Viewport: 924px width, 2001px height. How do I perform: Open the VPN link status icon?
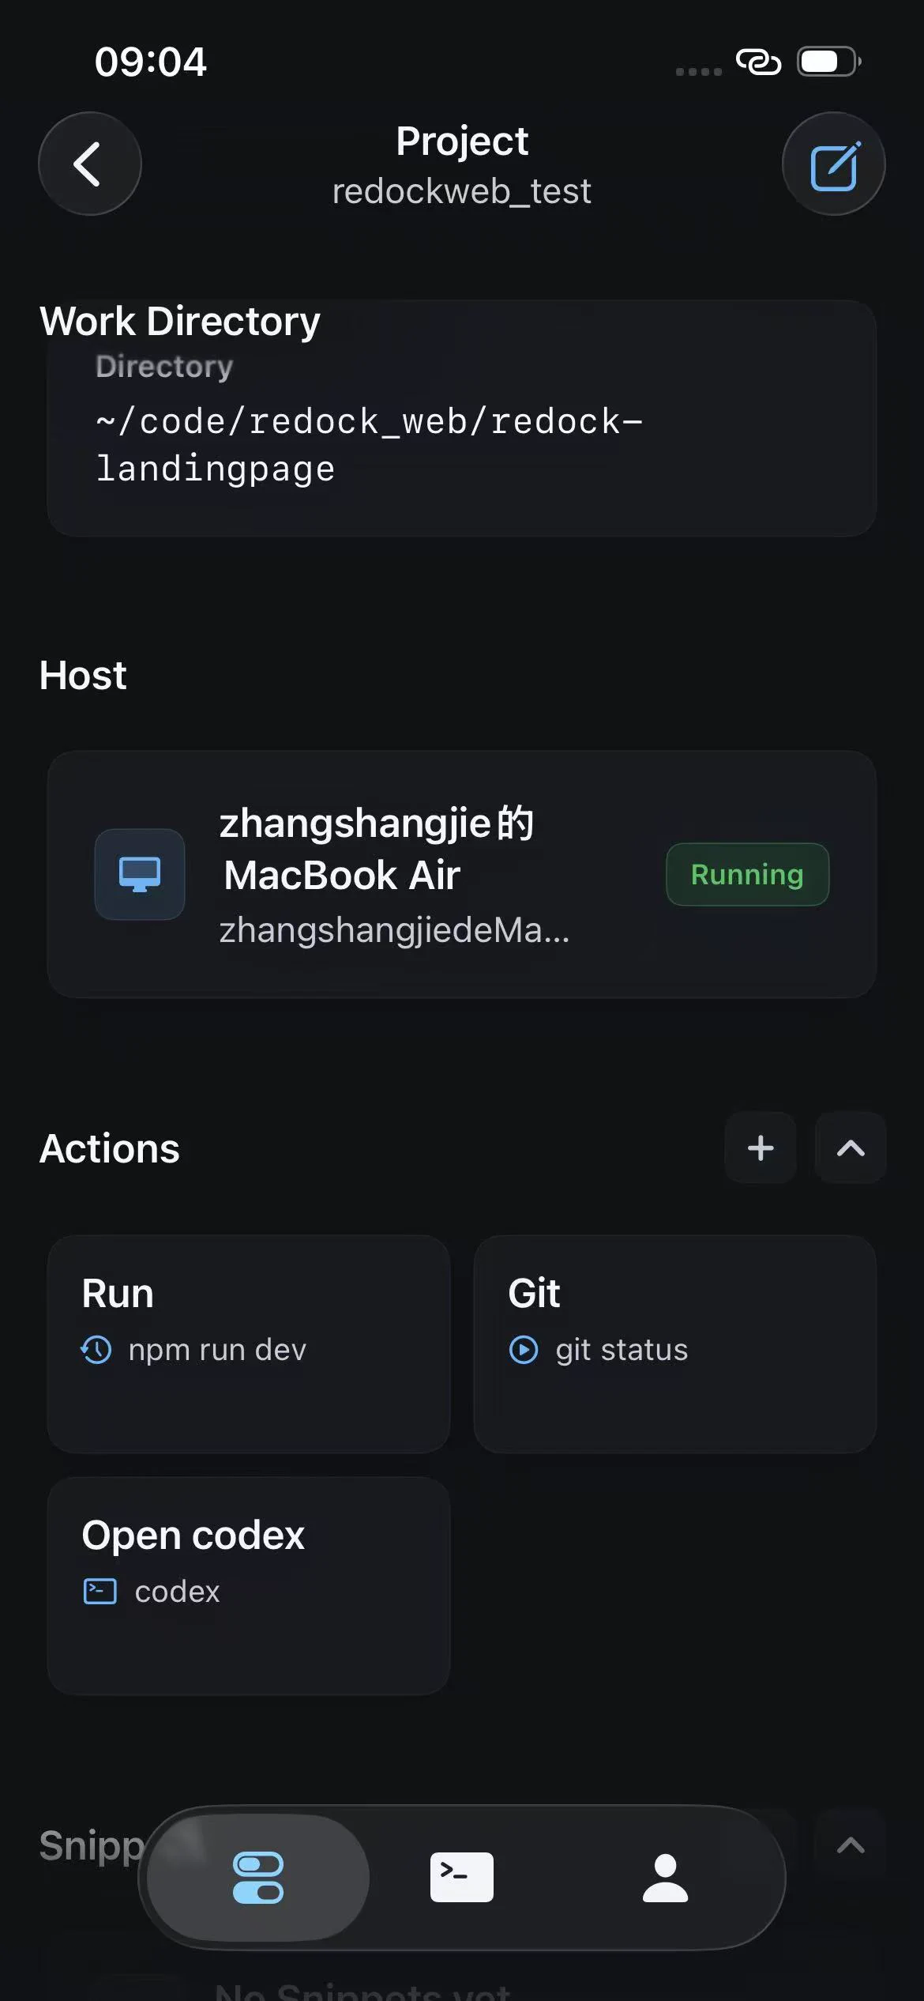pyautogui.click(x=758, y=62)
